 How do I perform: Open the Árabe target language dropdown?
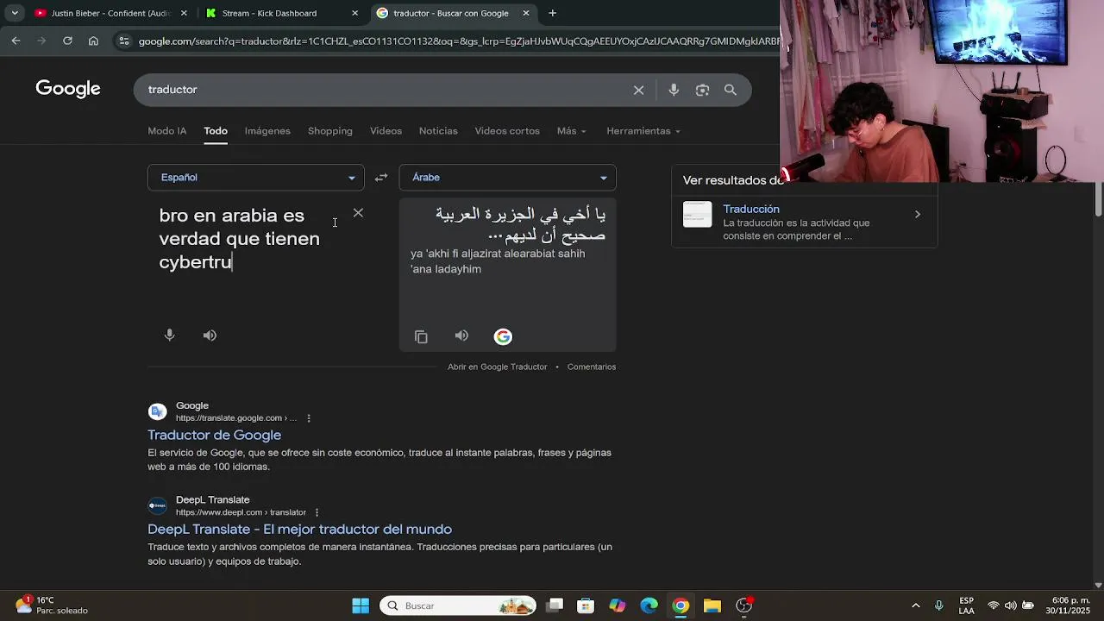click(x=507, y=178)
